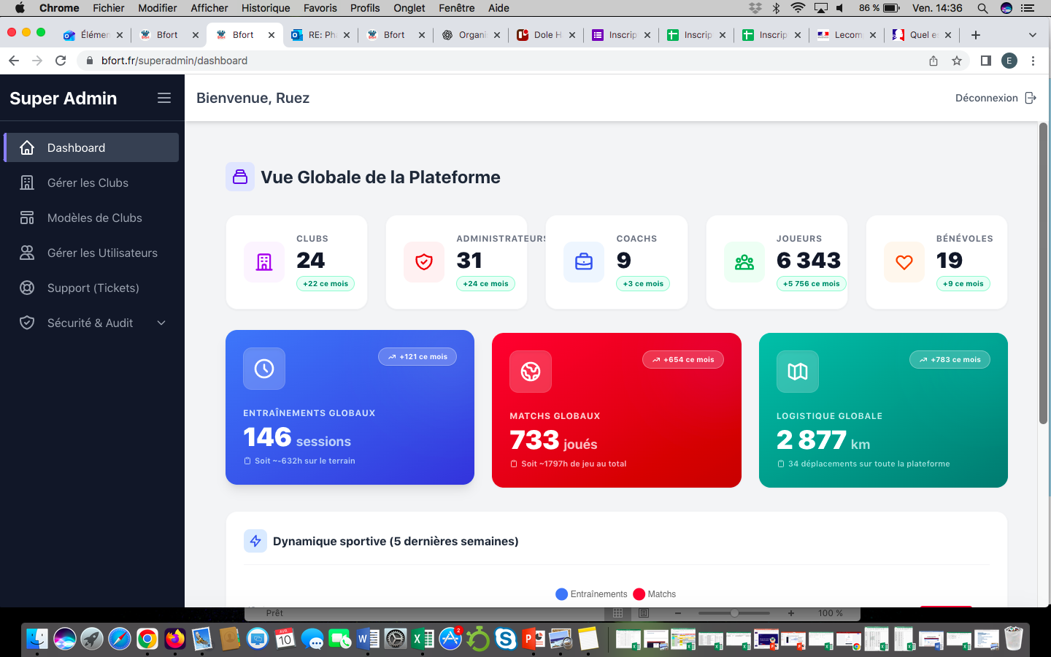
Task: Open Chrome's three-dot menu
Action: [1033, 61]
